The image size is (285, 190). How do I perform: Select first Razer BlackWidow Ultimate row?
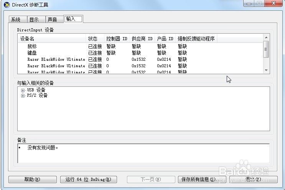[x=140, y=59]
